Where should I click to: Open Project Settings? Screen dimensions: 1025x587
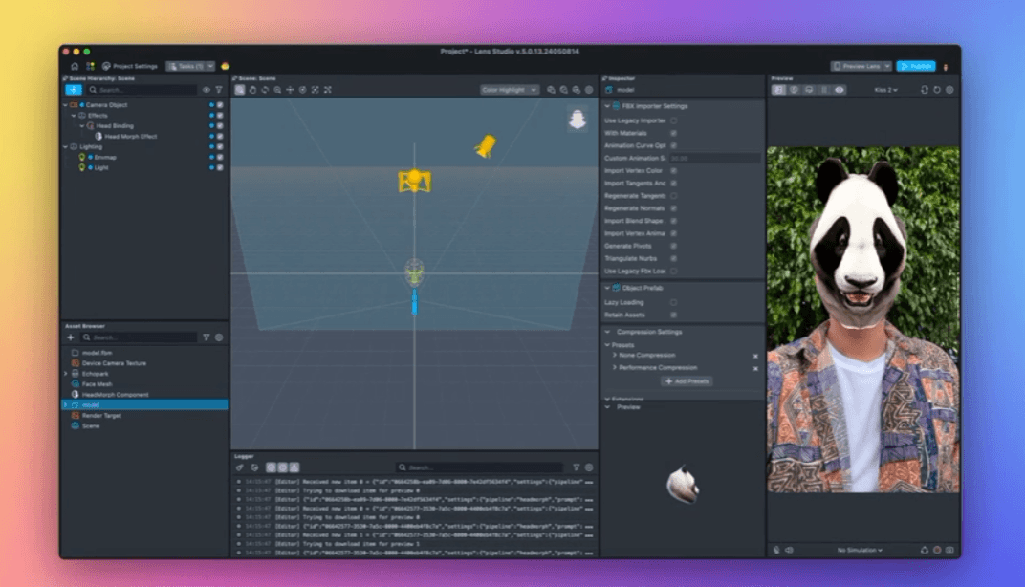129,66
